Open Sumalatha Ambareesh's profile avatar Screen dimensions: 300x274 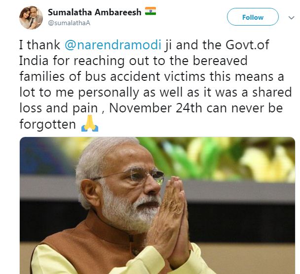(x=31, y=18)
